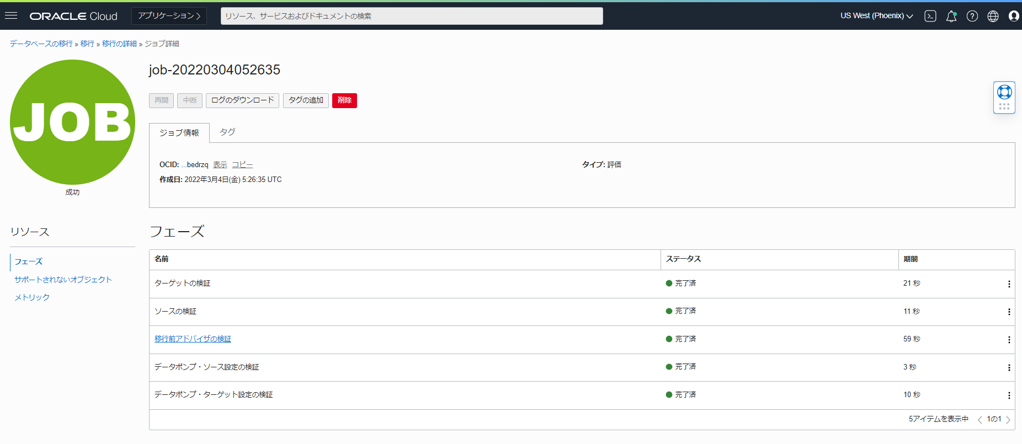Expand the アプリケーション menu in header
Image resolution: width=1022 pixels, height=444 pixels.
point(169,16)
